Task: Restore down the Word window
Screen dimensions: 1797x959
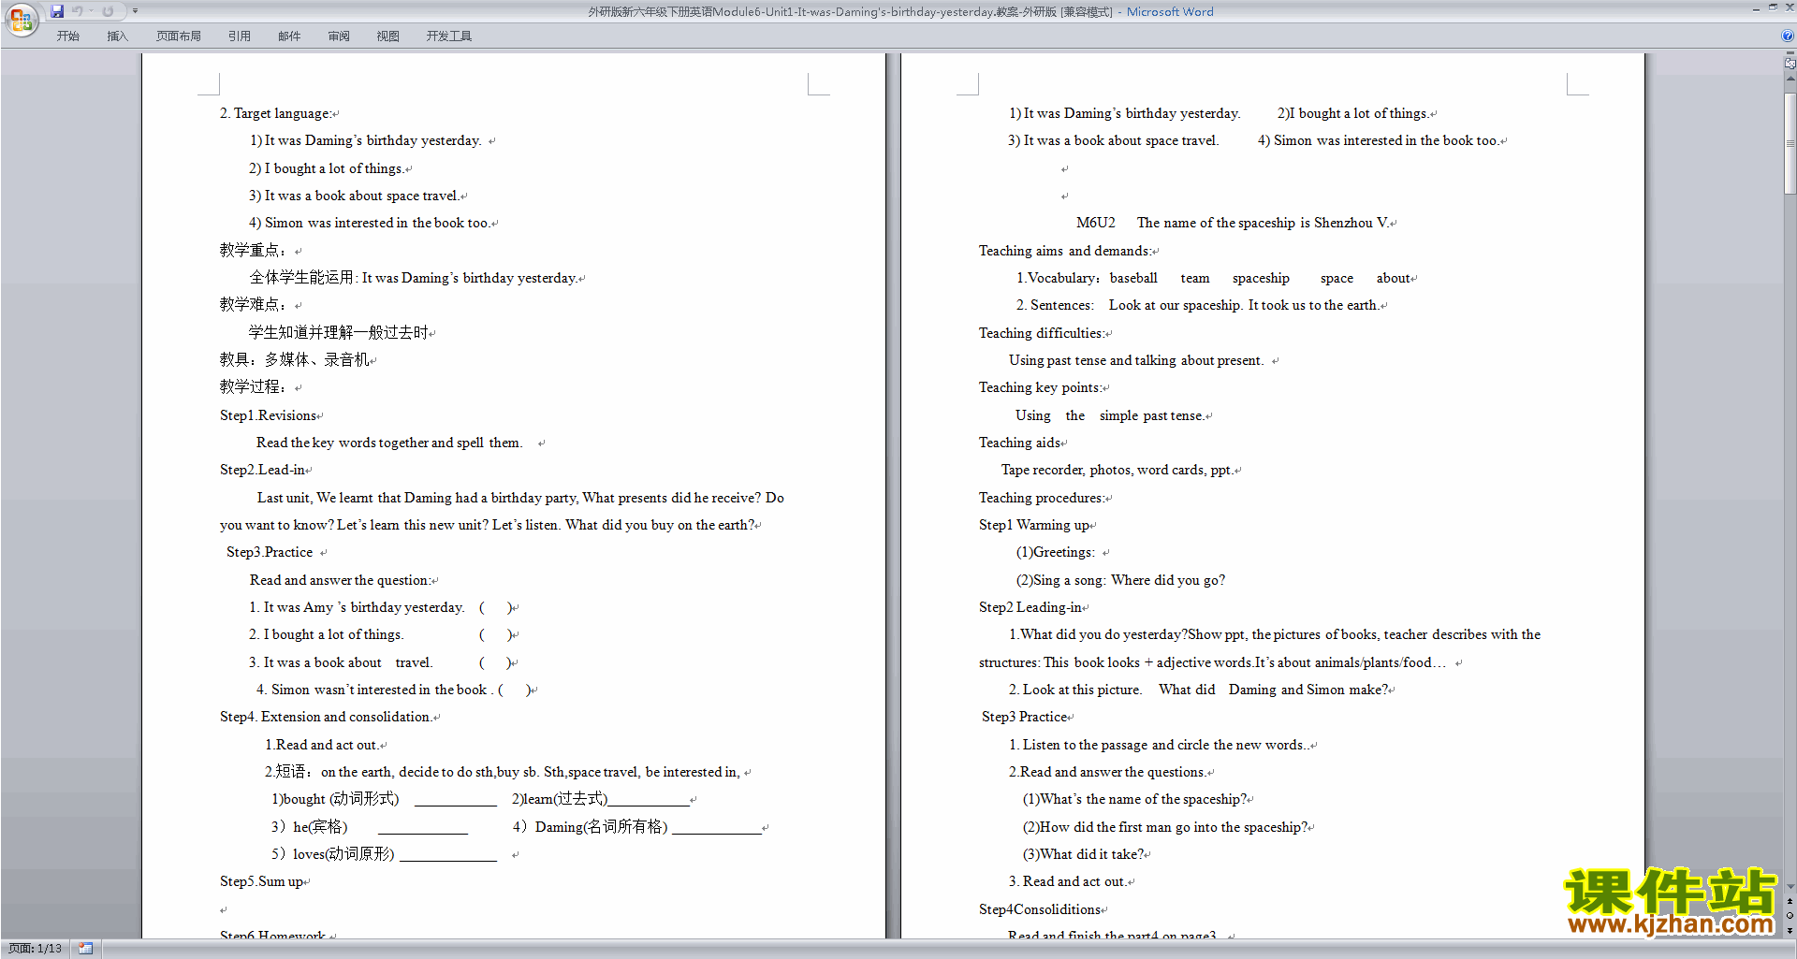Action: click(x=1773, y=8)
